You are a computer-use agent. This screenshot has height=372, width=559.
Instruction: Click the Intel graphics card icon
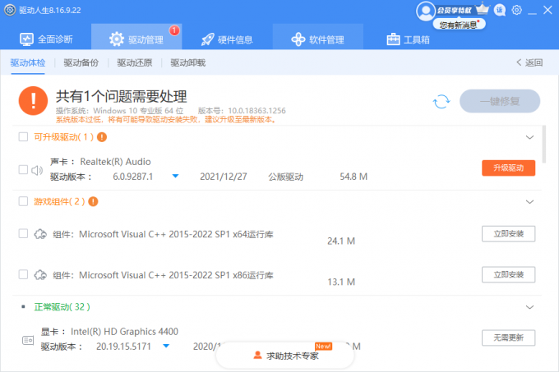click(28, 338)
